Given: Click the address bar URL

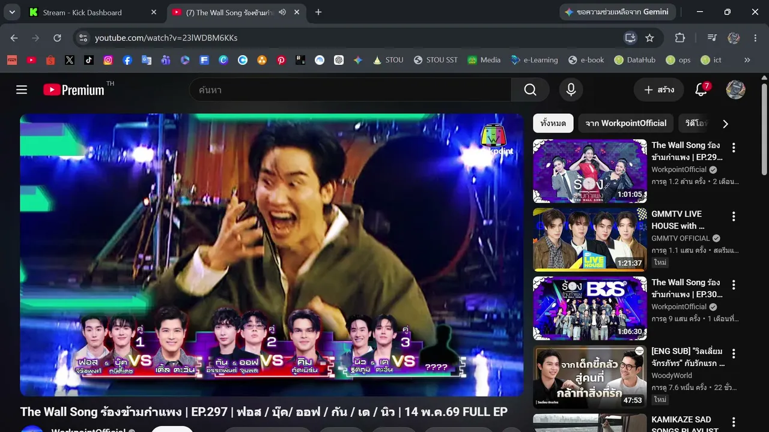Looking at the screenshot, I should pos(166,38).
